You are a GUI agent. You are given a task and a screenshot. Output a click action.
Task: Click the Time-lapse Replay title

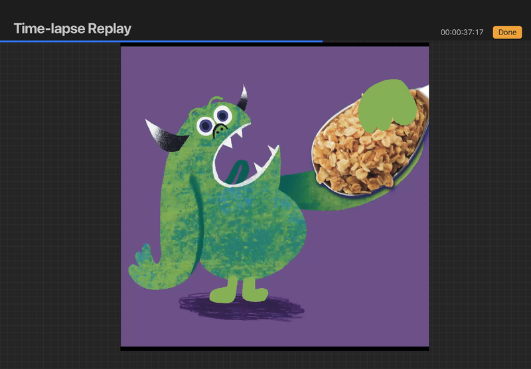click(x=72, y=29)
